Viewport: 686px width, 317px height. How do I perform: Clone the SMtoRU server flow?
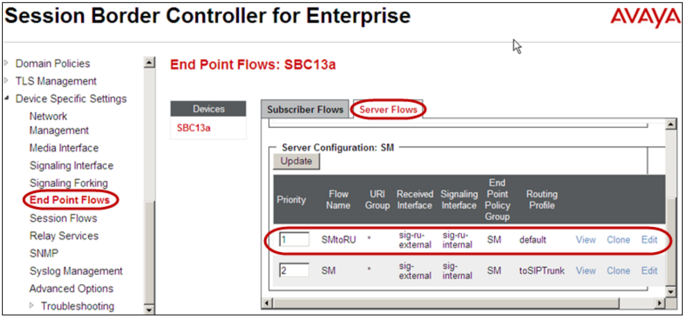point(618,239)
